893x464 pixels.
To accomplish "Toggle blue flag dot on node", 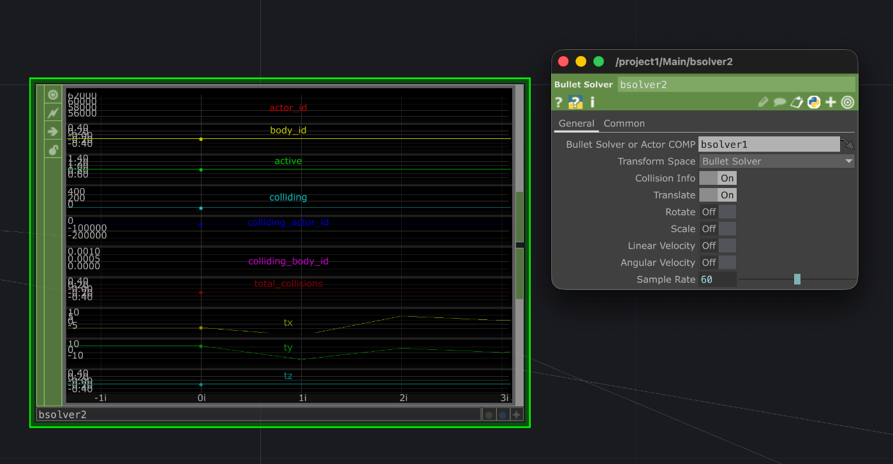I will click(503, 415).
